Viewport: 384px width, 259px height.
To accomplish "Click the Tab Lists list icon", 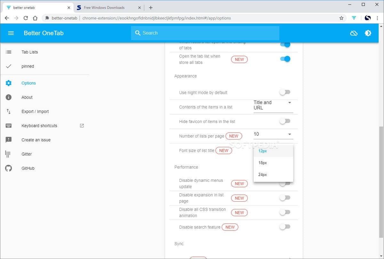I will pyautogui.click(x=9, y=52).
